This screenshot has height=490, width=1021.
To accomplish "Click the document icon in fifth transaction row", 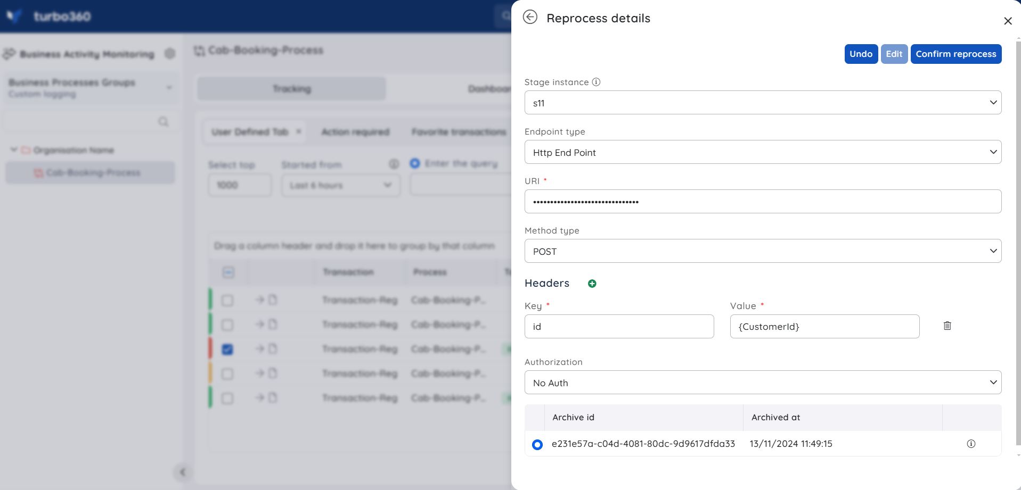I will tap(273, 397).
